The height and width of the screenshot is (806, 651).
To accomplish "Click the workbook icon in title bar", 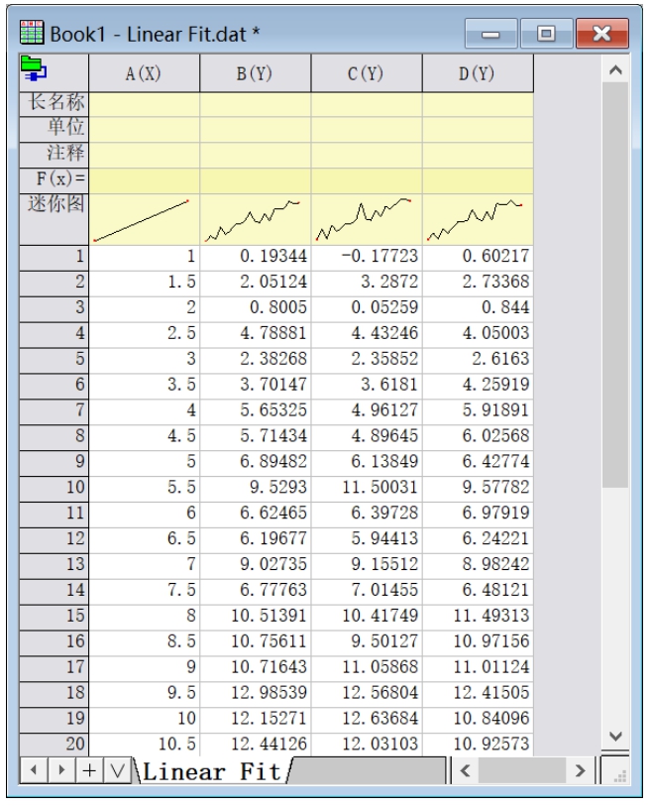I will 22,36.
